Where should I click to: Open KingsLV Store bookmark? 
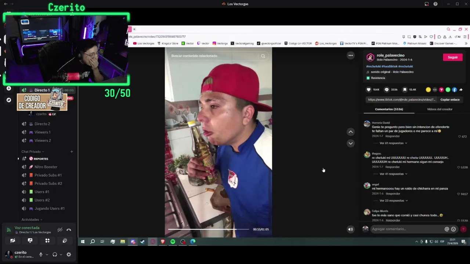(168, 43)
